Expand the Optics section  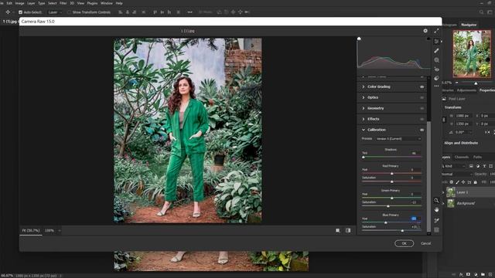(364, 97)
